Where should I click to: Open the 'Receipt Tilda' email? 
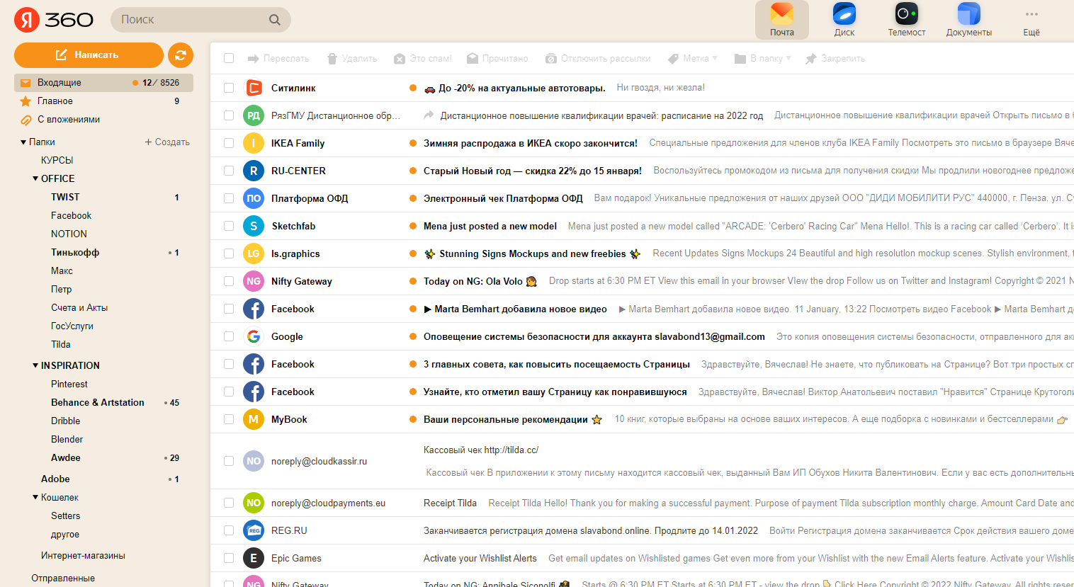450,503
